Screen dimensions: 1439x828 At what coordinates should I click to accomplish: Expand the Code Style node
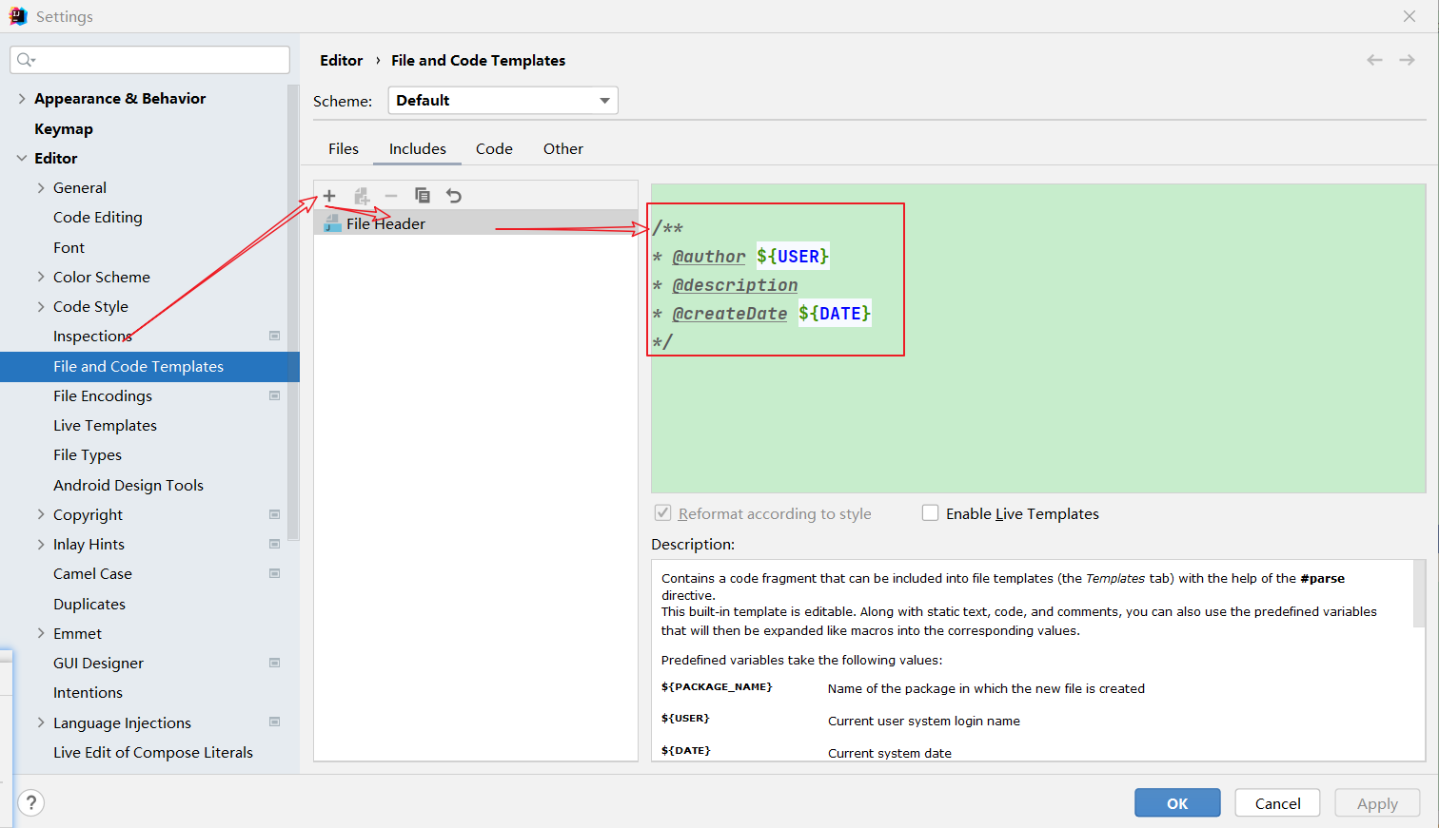point(41,306)
